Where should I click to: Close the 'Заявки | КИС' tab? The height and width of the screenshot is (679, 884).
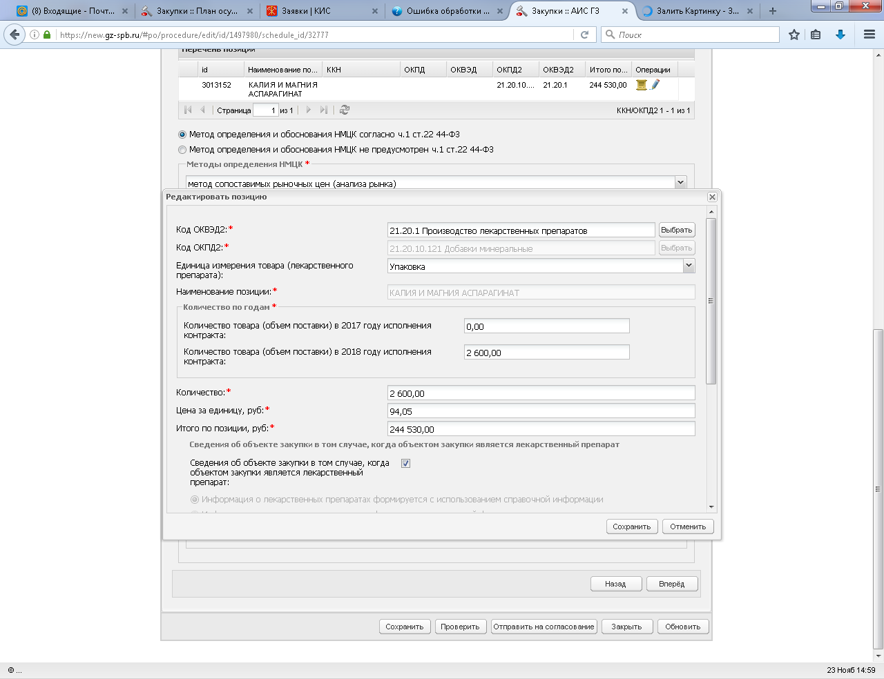[x=375, y=11]
